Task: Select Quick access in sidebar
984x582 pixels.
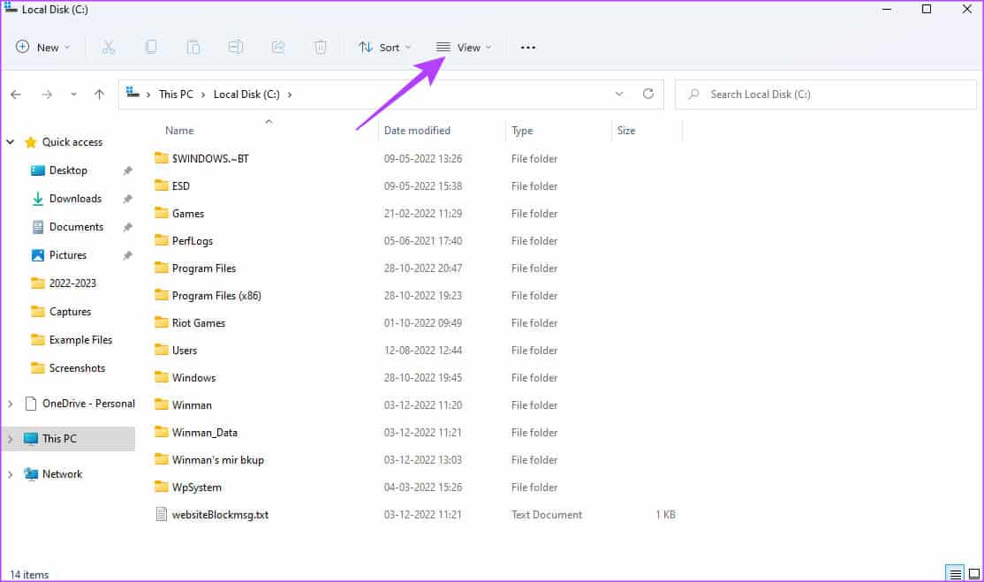Action: point(72,141)
